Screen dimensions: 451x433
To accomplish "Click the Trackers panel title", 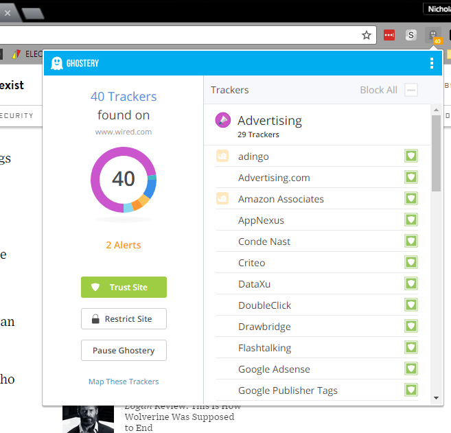I will (229, 90).
